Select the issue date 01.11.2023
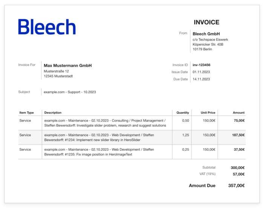Viewport: 264px width, 208px height. coord(201,72)
